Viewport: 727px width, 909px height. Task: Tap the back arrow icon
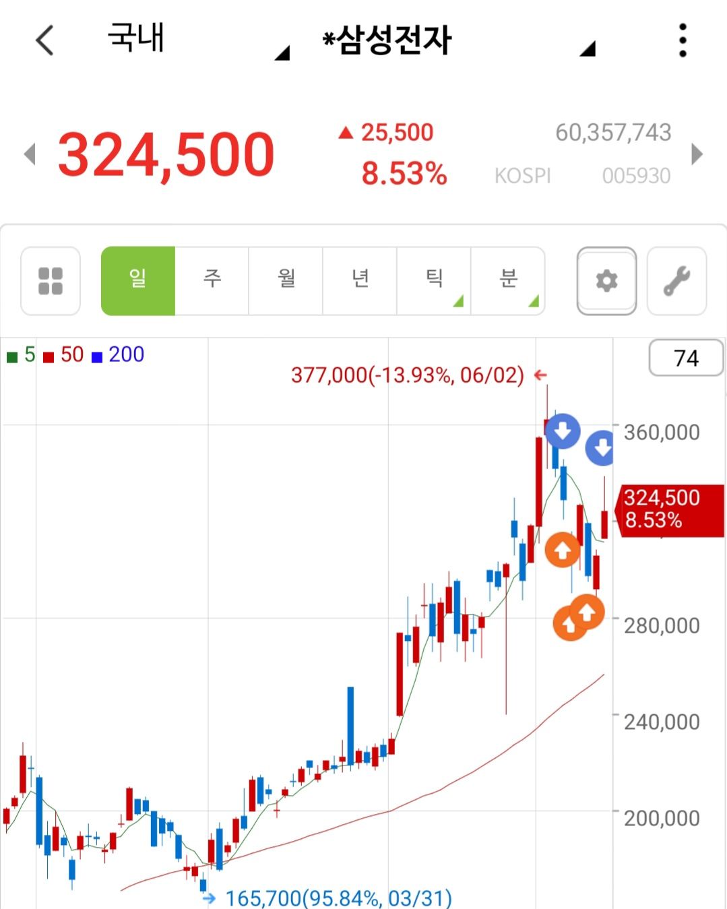44,40
